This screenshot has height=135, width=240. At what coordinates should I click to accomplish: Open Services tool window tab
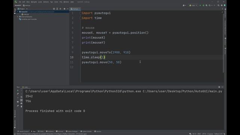(x=98, y=131)
